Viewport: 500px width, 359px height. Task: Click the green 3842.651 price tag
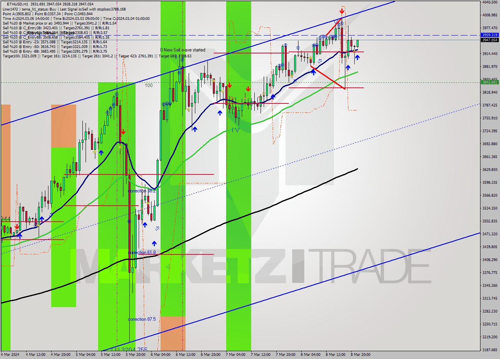point(490,82)
